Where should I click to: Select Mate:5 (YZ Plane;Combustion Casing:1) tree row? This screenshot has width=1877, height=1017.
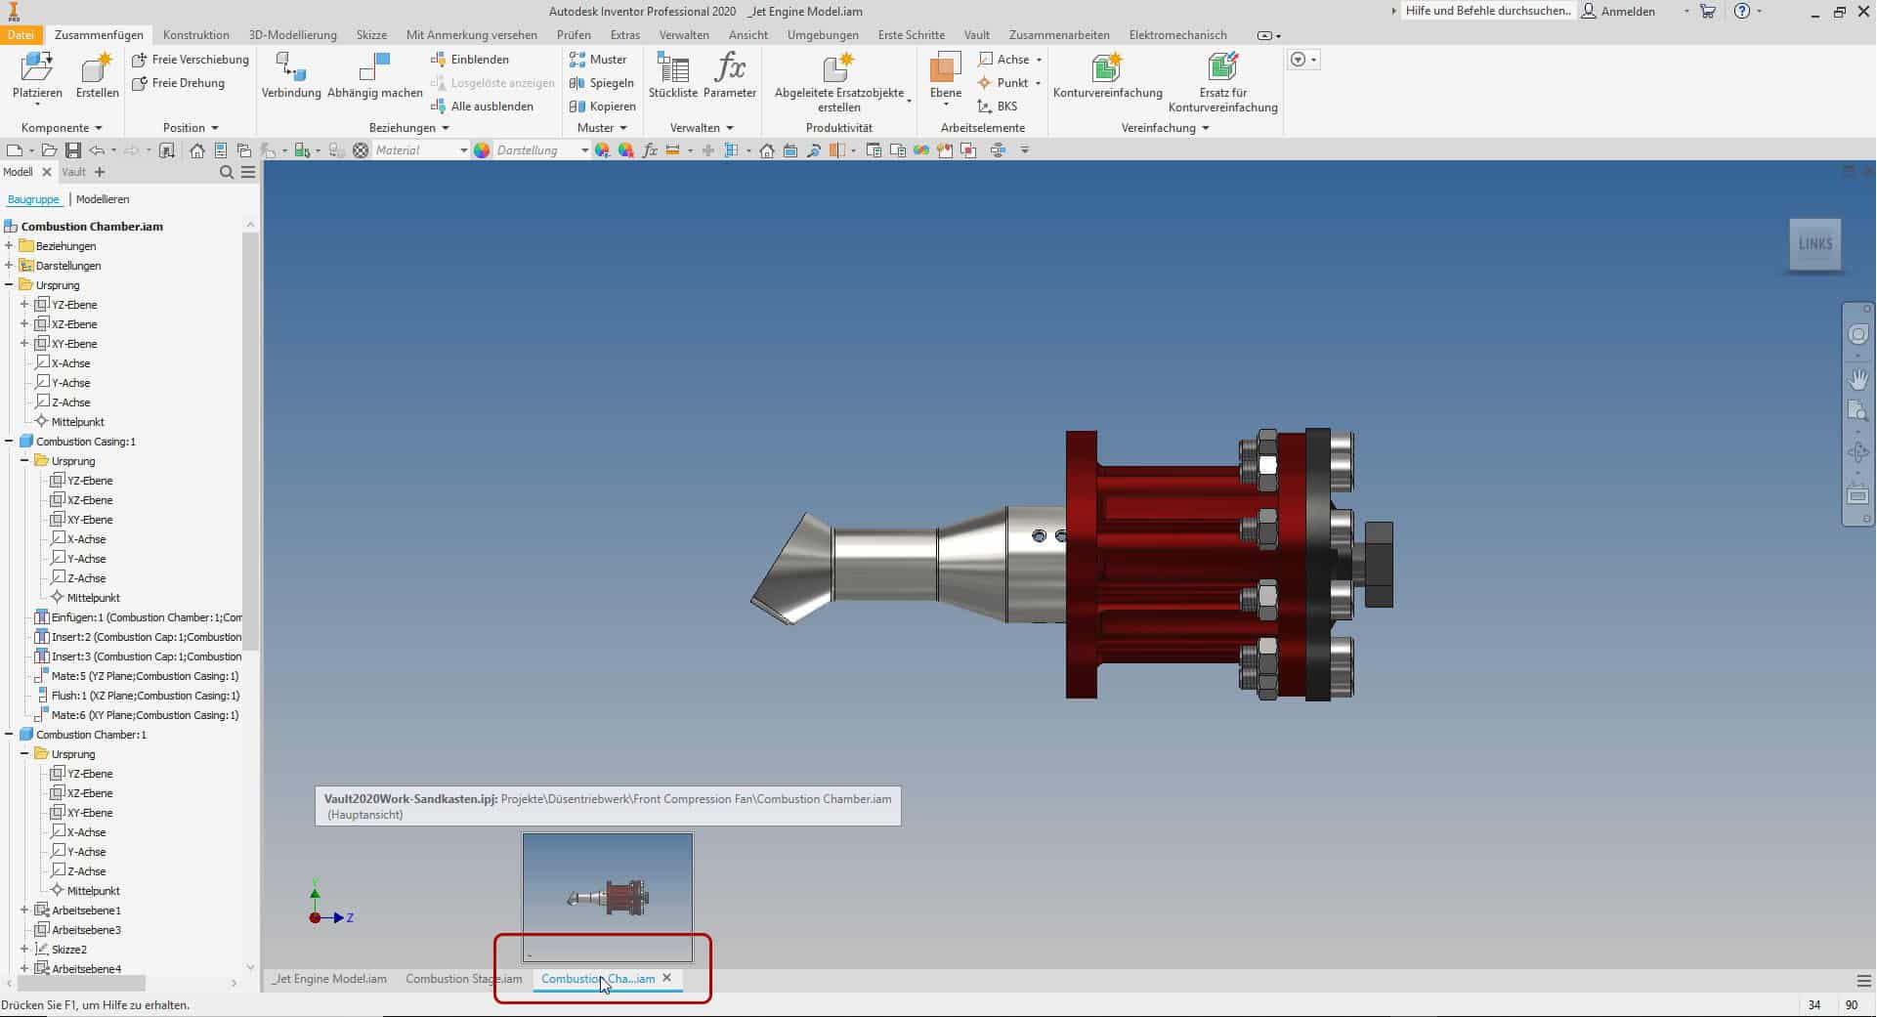[x=138, y=676]
